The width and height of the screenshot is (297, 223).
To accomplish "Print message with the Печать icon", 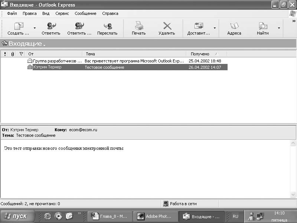I will pos(139,26).
